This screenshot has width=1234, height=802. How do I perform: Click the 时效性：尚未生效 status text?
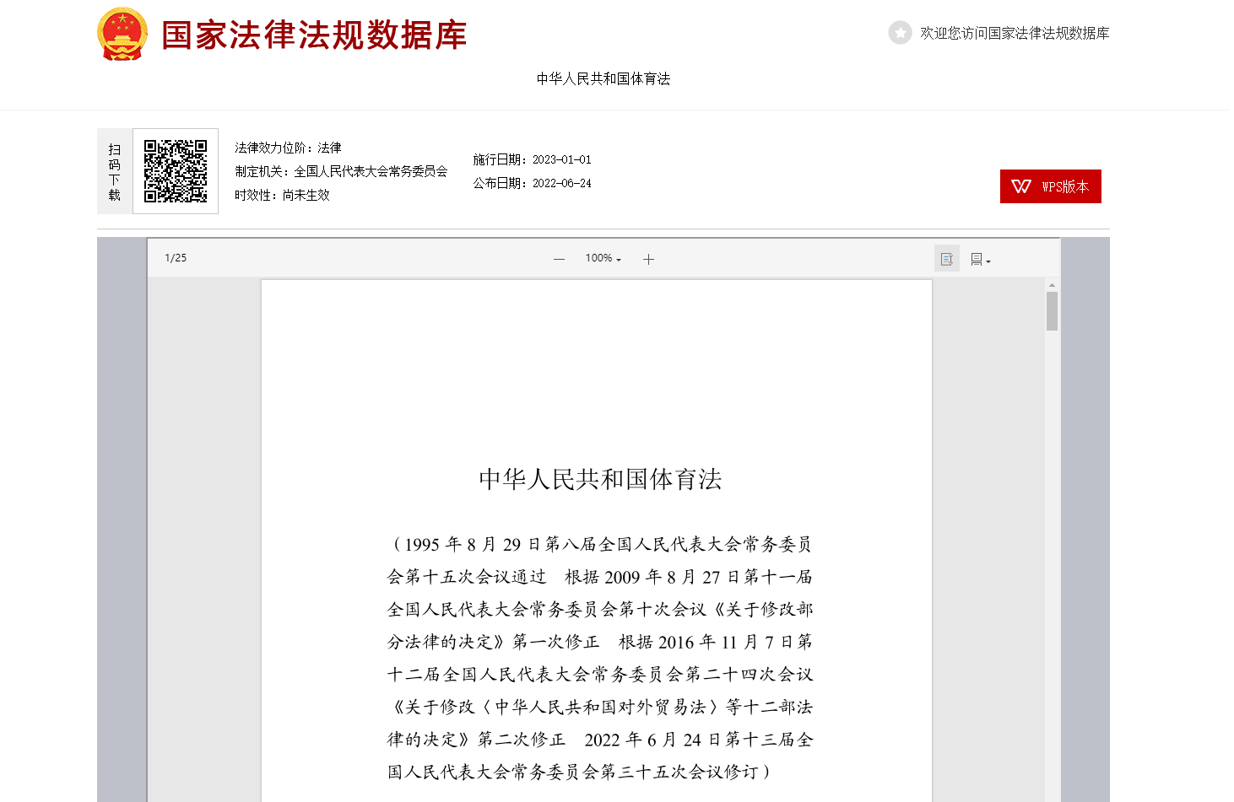[x=282, y=195]
